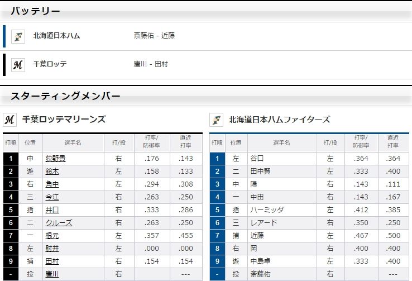This screenshot has height=281, width=412.
Task: Click Fighters table 打/投 column header
Action: click(330, 142)
